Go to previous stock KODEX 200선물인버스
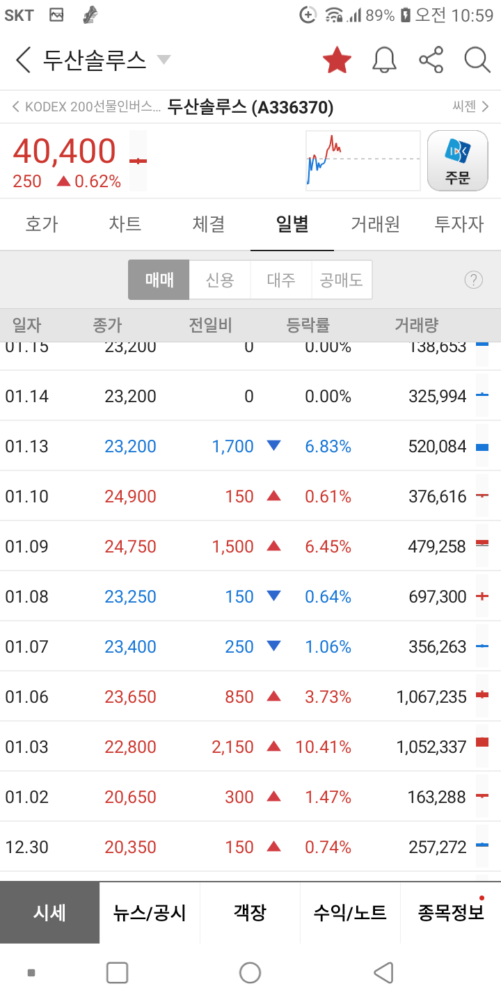The width and height of the screenshot is (501, 1002). (86, 107)
